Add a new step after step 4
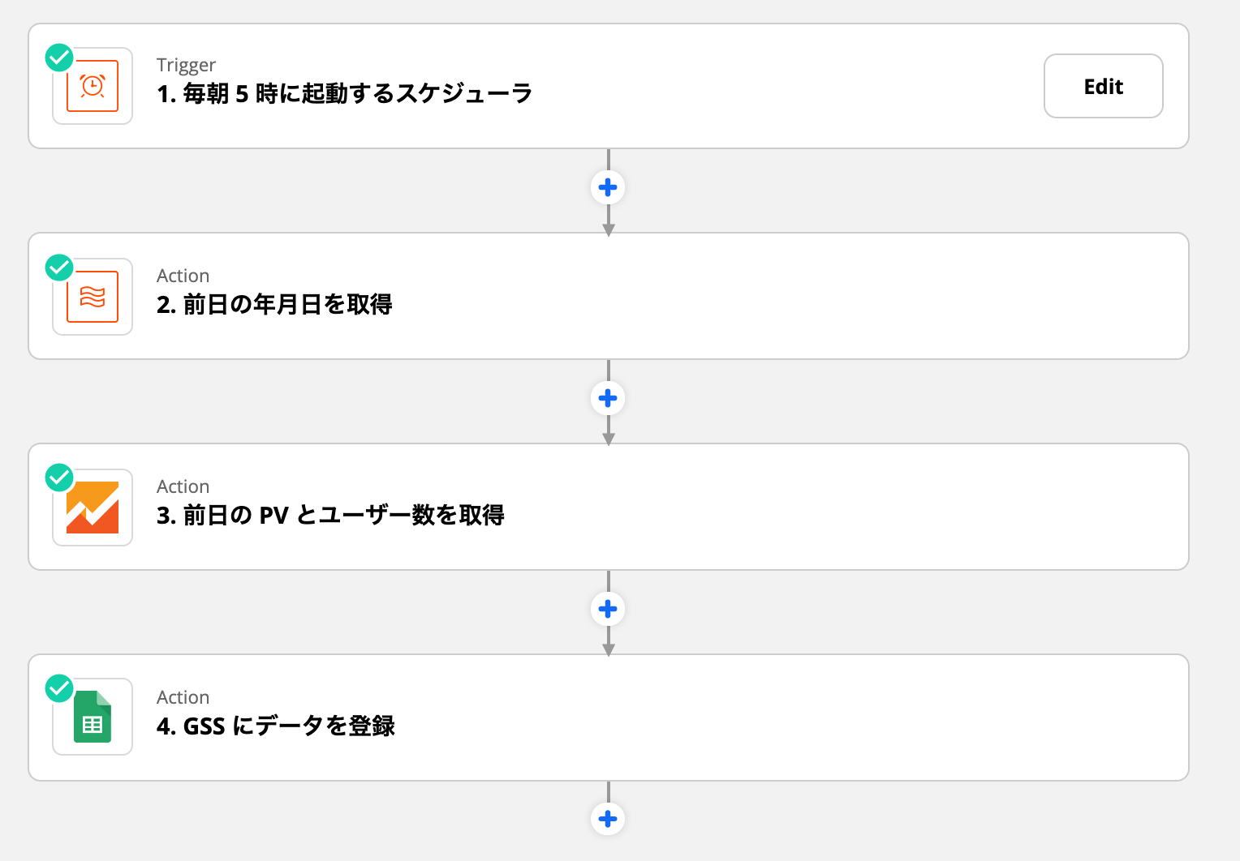This screenshot has height=861, width=1240. click(608, 819)
